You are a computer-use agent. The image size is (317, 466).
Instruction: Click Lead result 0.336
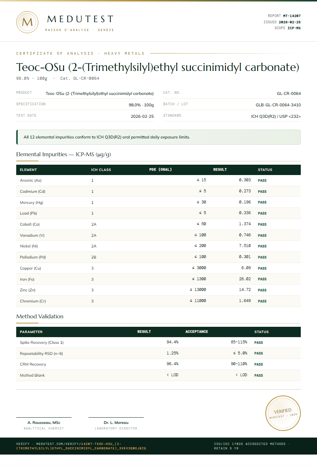[245, 213]
